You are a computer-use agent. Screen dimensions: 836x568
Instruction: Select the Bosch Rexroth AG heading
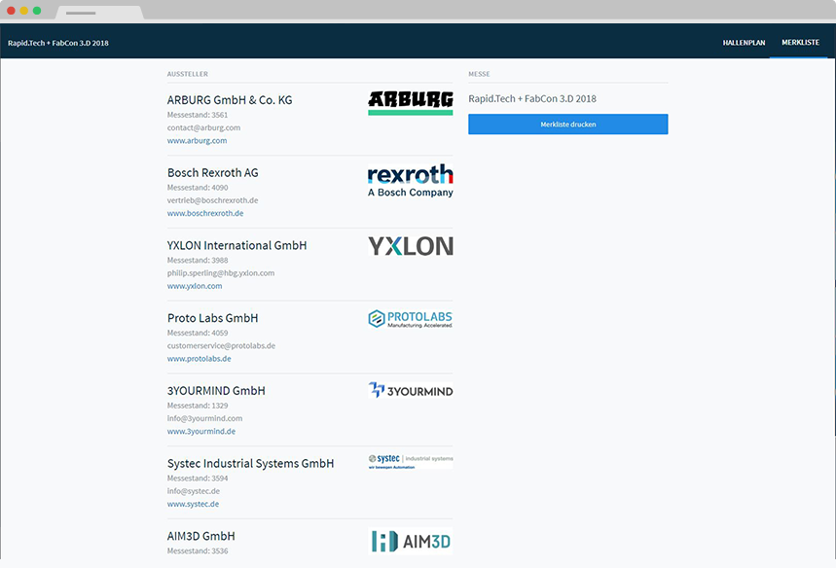point(213,173)
